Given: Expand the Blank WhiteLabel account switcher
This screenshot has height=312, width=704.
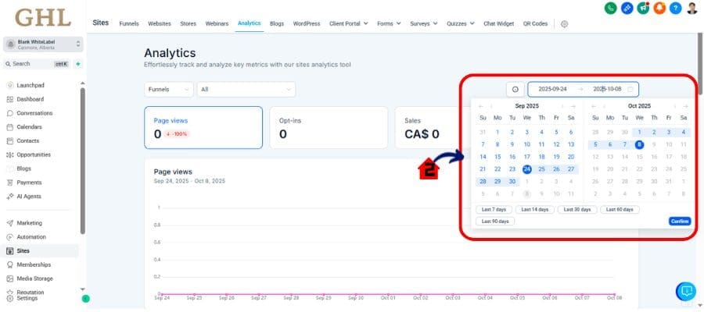Looking at the screenshot, I should pos(42,46).
